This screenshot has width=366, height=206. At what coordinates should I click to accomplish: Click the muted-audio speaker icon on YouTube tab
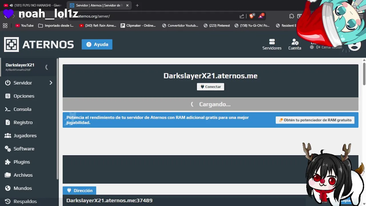(11, 5)
